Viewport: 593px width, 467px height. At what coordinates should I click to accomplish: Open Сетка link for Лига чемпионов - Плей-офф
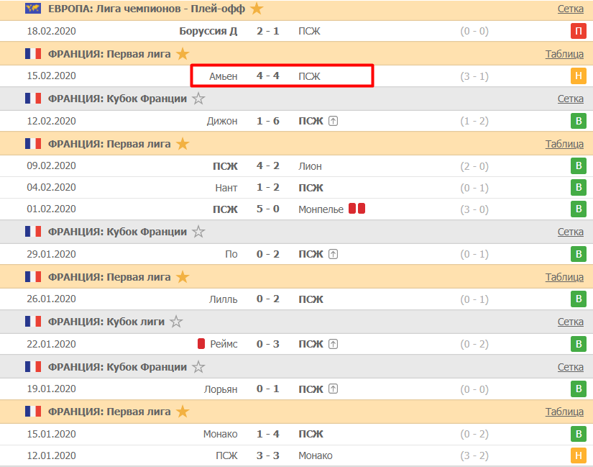(x=570, y=9)
